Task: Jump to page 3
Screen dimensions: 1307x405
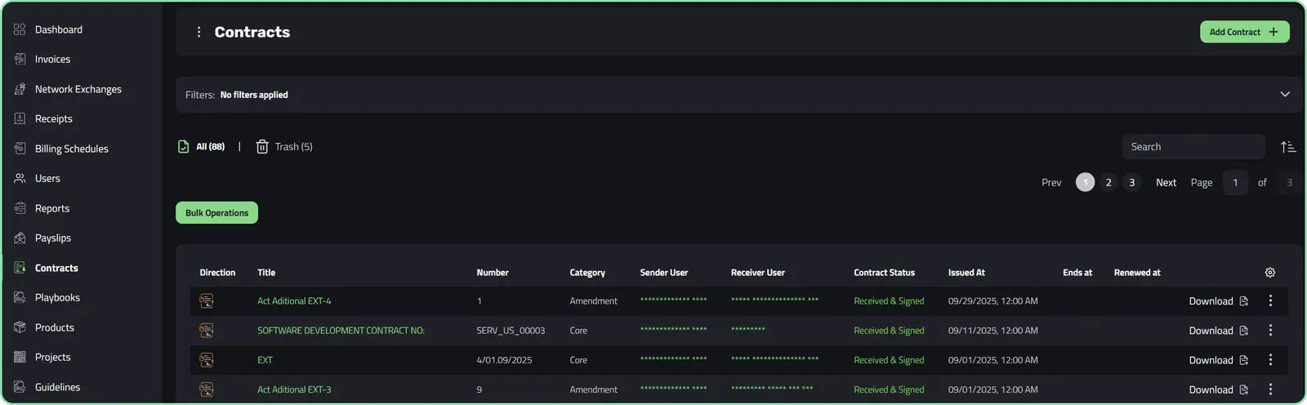Action: 1132,183
